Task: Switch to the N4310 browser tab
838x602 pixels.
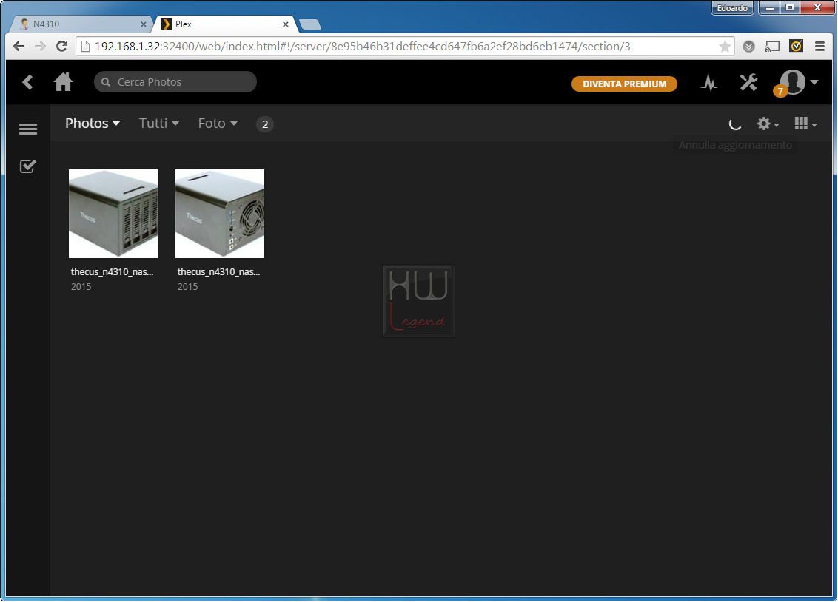Action: pos(80,24)
